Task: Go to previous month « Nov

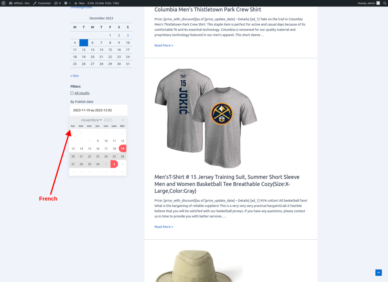Action: (x=75, y=76)
